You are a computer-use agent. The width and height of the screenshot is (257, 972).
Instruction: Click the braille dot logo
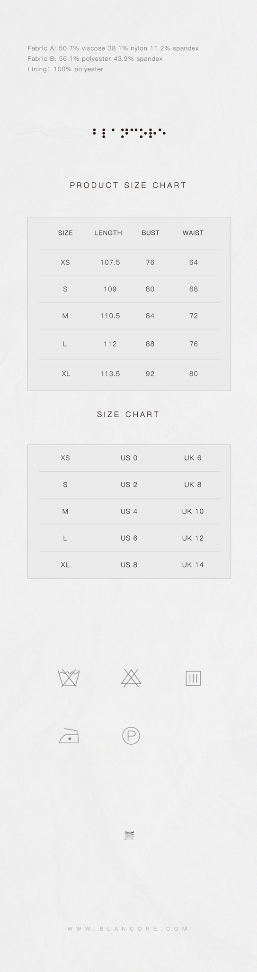129,132
